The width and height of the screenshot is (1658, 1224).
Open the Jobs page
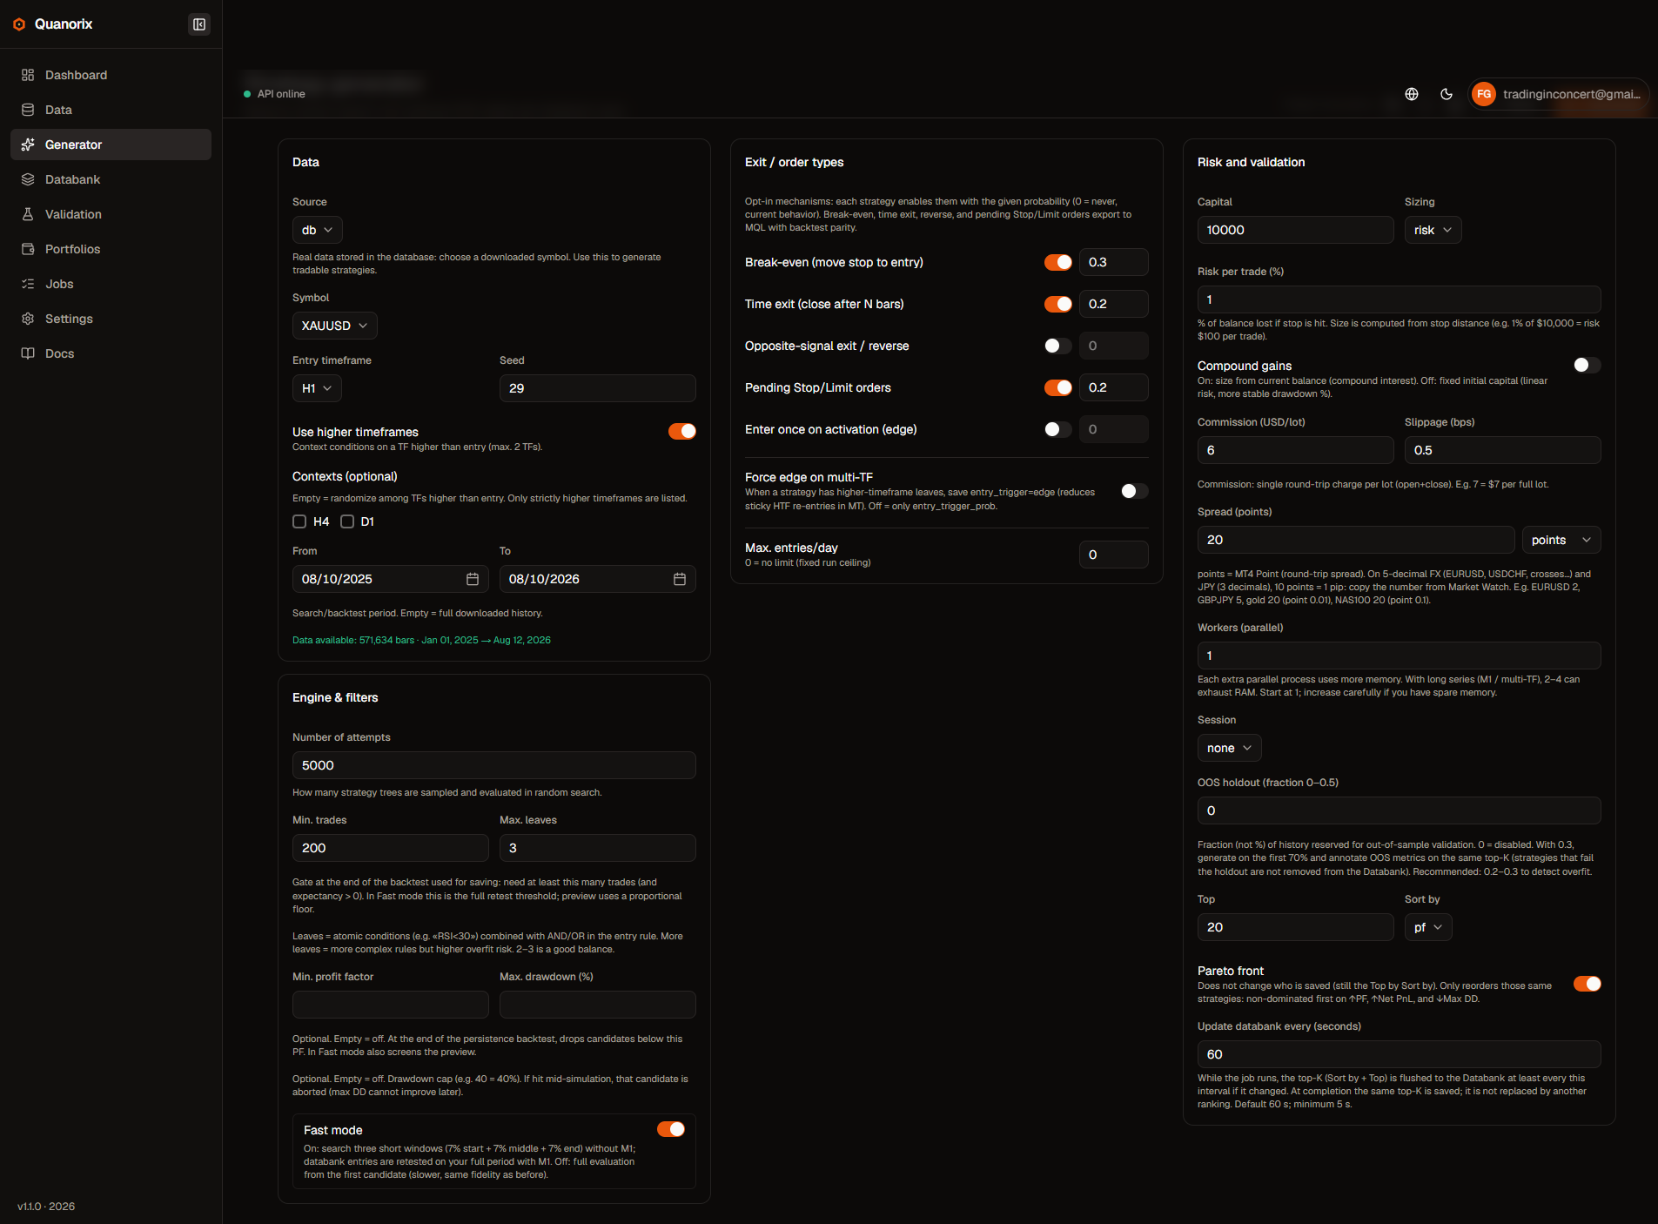(111, 284)
